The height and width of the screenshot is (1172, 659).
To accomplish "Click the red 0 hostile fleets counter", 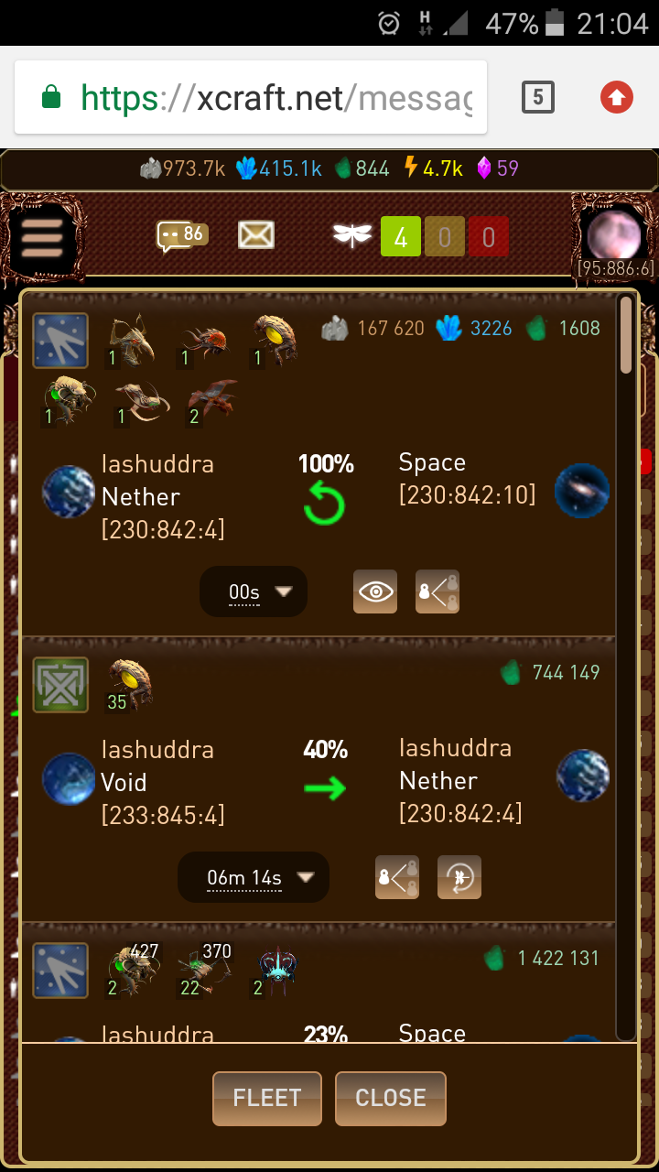I will pos(489,238).
